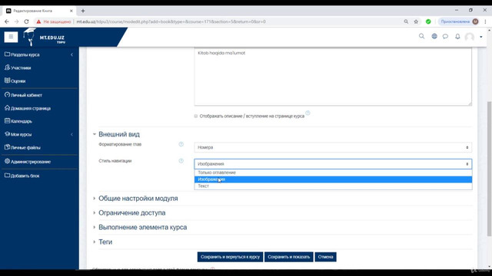Choose Текст option in list
The width and height of the screenshot is (492, 276).
coord(333,186)
